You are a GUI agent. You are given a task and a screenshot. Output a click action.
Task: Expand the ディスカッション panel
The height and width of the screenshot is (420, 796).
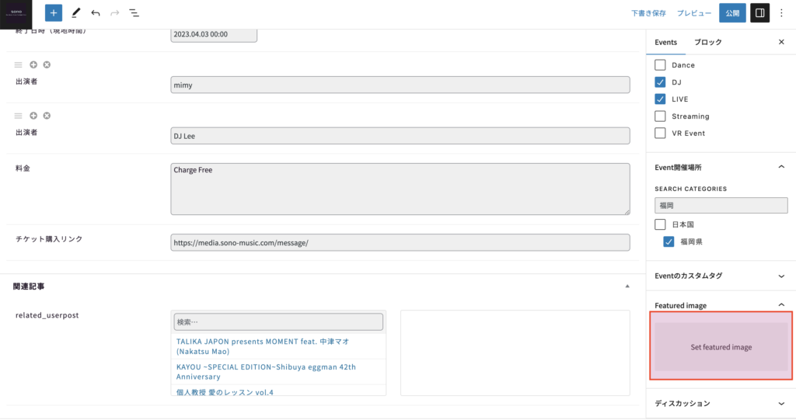click(781, 404)
